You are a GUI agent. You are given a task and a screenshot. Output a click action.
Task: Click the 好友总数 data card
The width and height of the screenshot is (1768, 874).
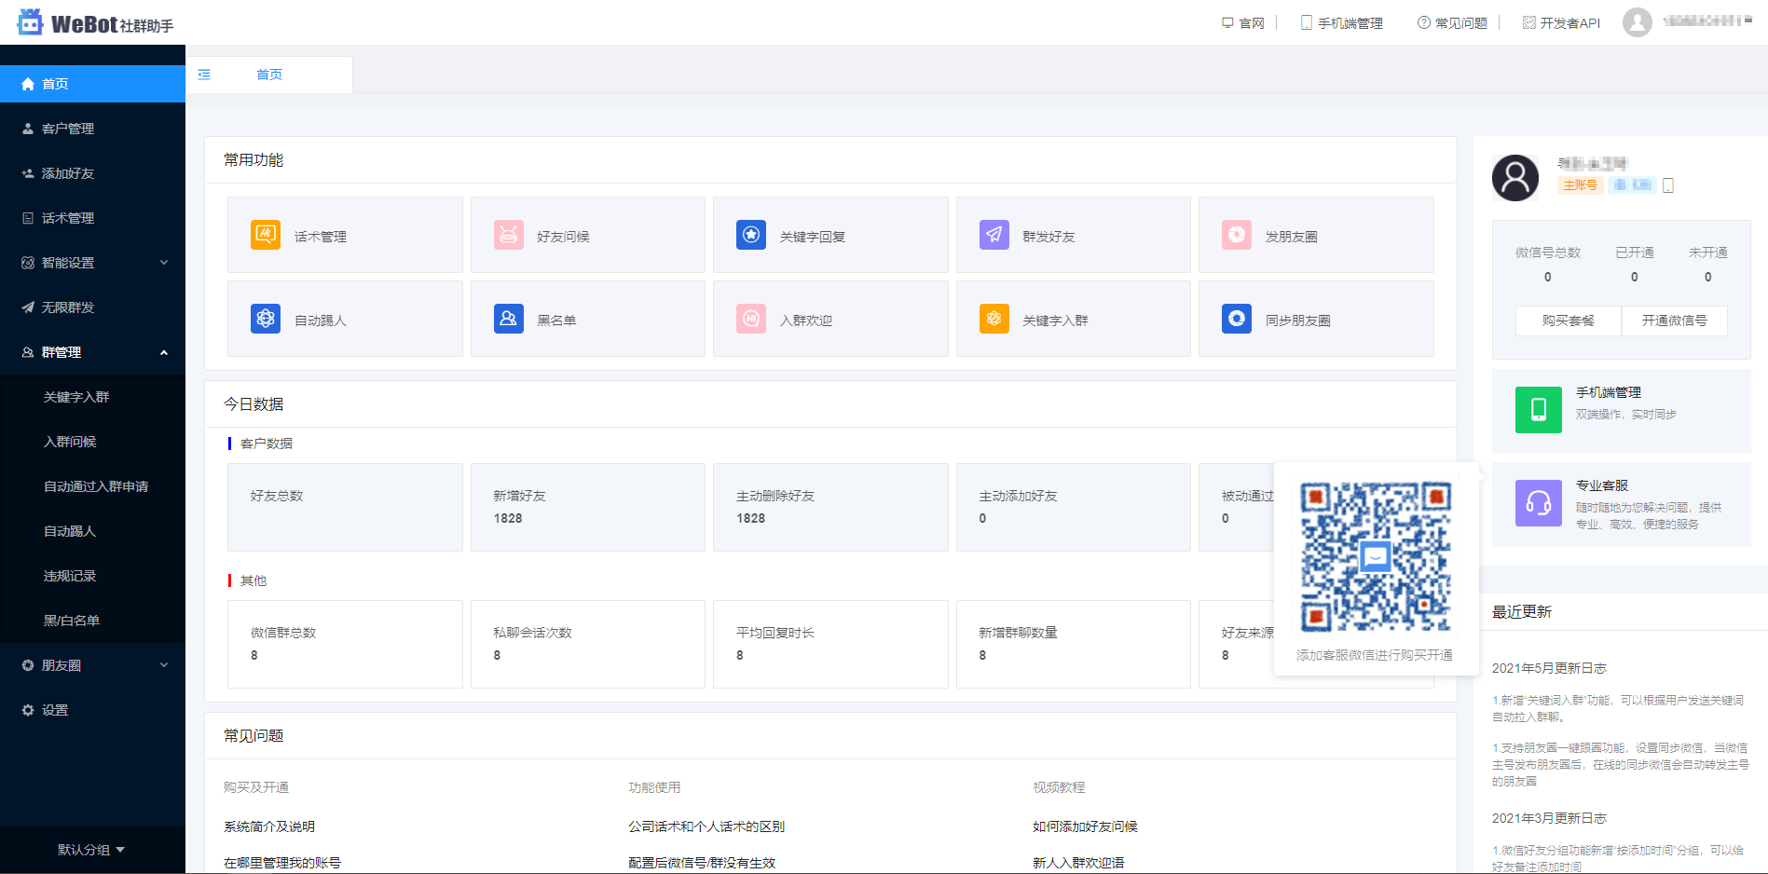[x=345, y=507]
